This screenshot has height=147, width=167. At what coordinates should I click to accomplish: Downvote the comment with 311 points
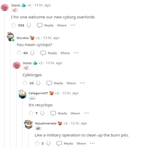[x=29, y=25]
